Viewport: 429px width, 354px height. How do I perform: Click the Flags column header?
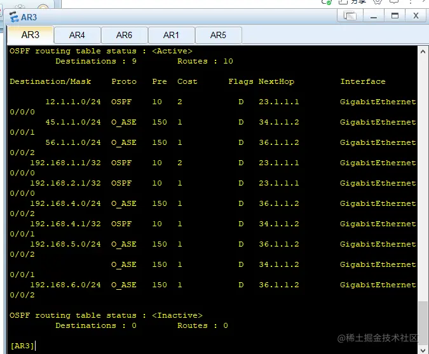[x=241, y=81]
